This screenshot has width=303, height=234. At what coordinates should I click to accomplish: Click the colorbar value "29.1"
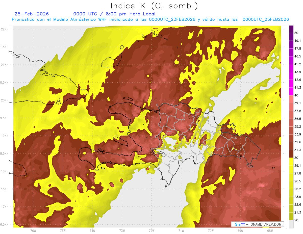(x=298, y=166)
